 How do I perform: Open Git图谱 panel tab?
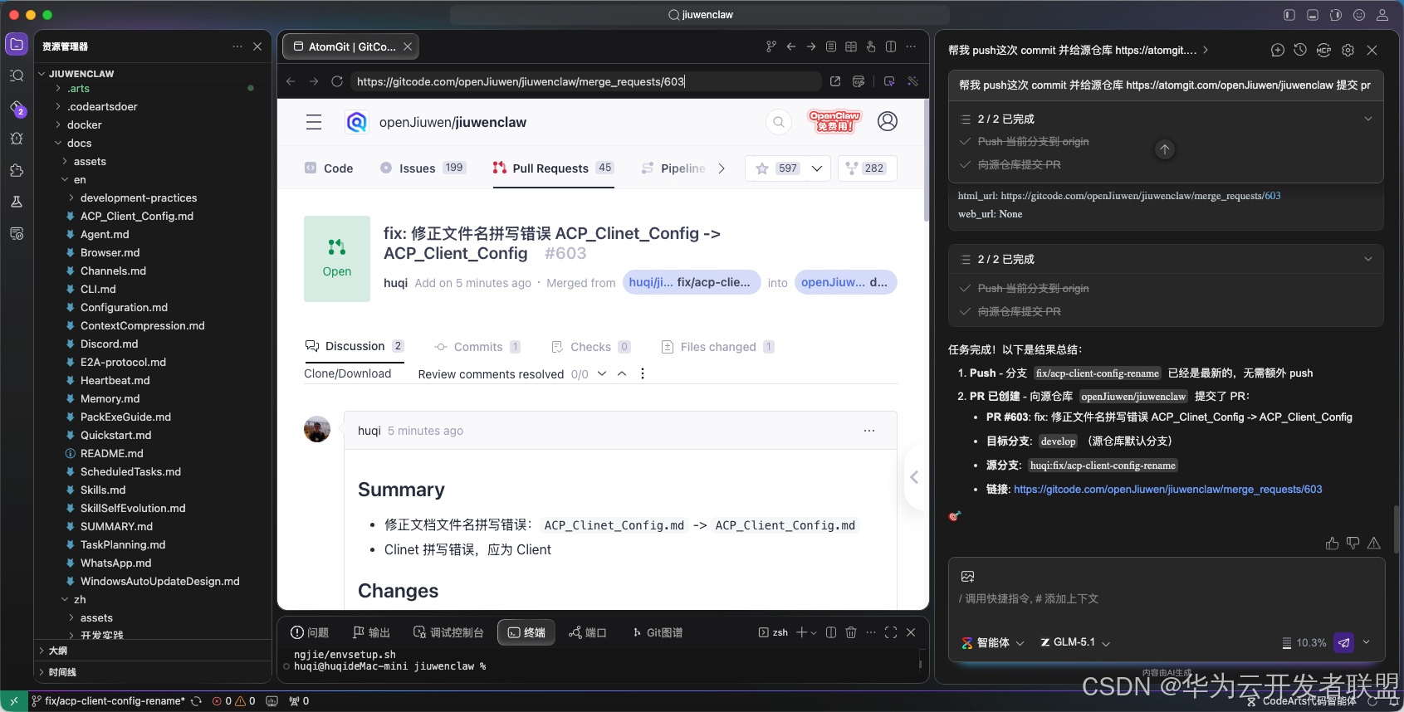pos(657,632)
